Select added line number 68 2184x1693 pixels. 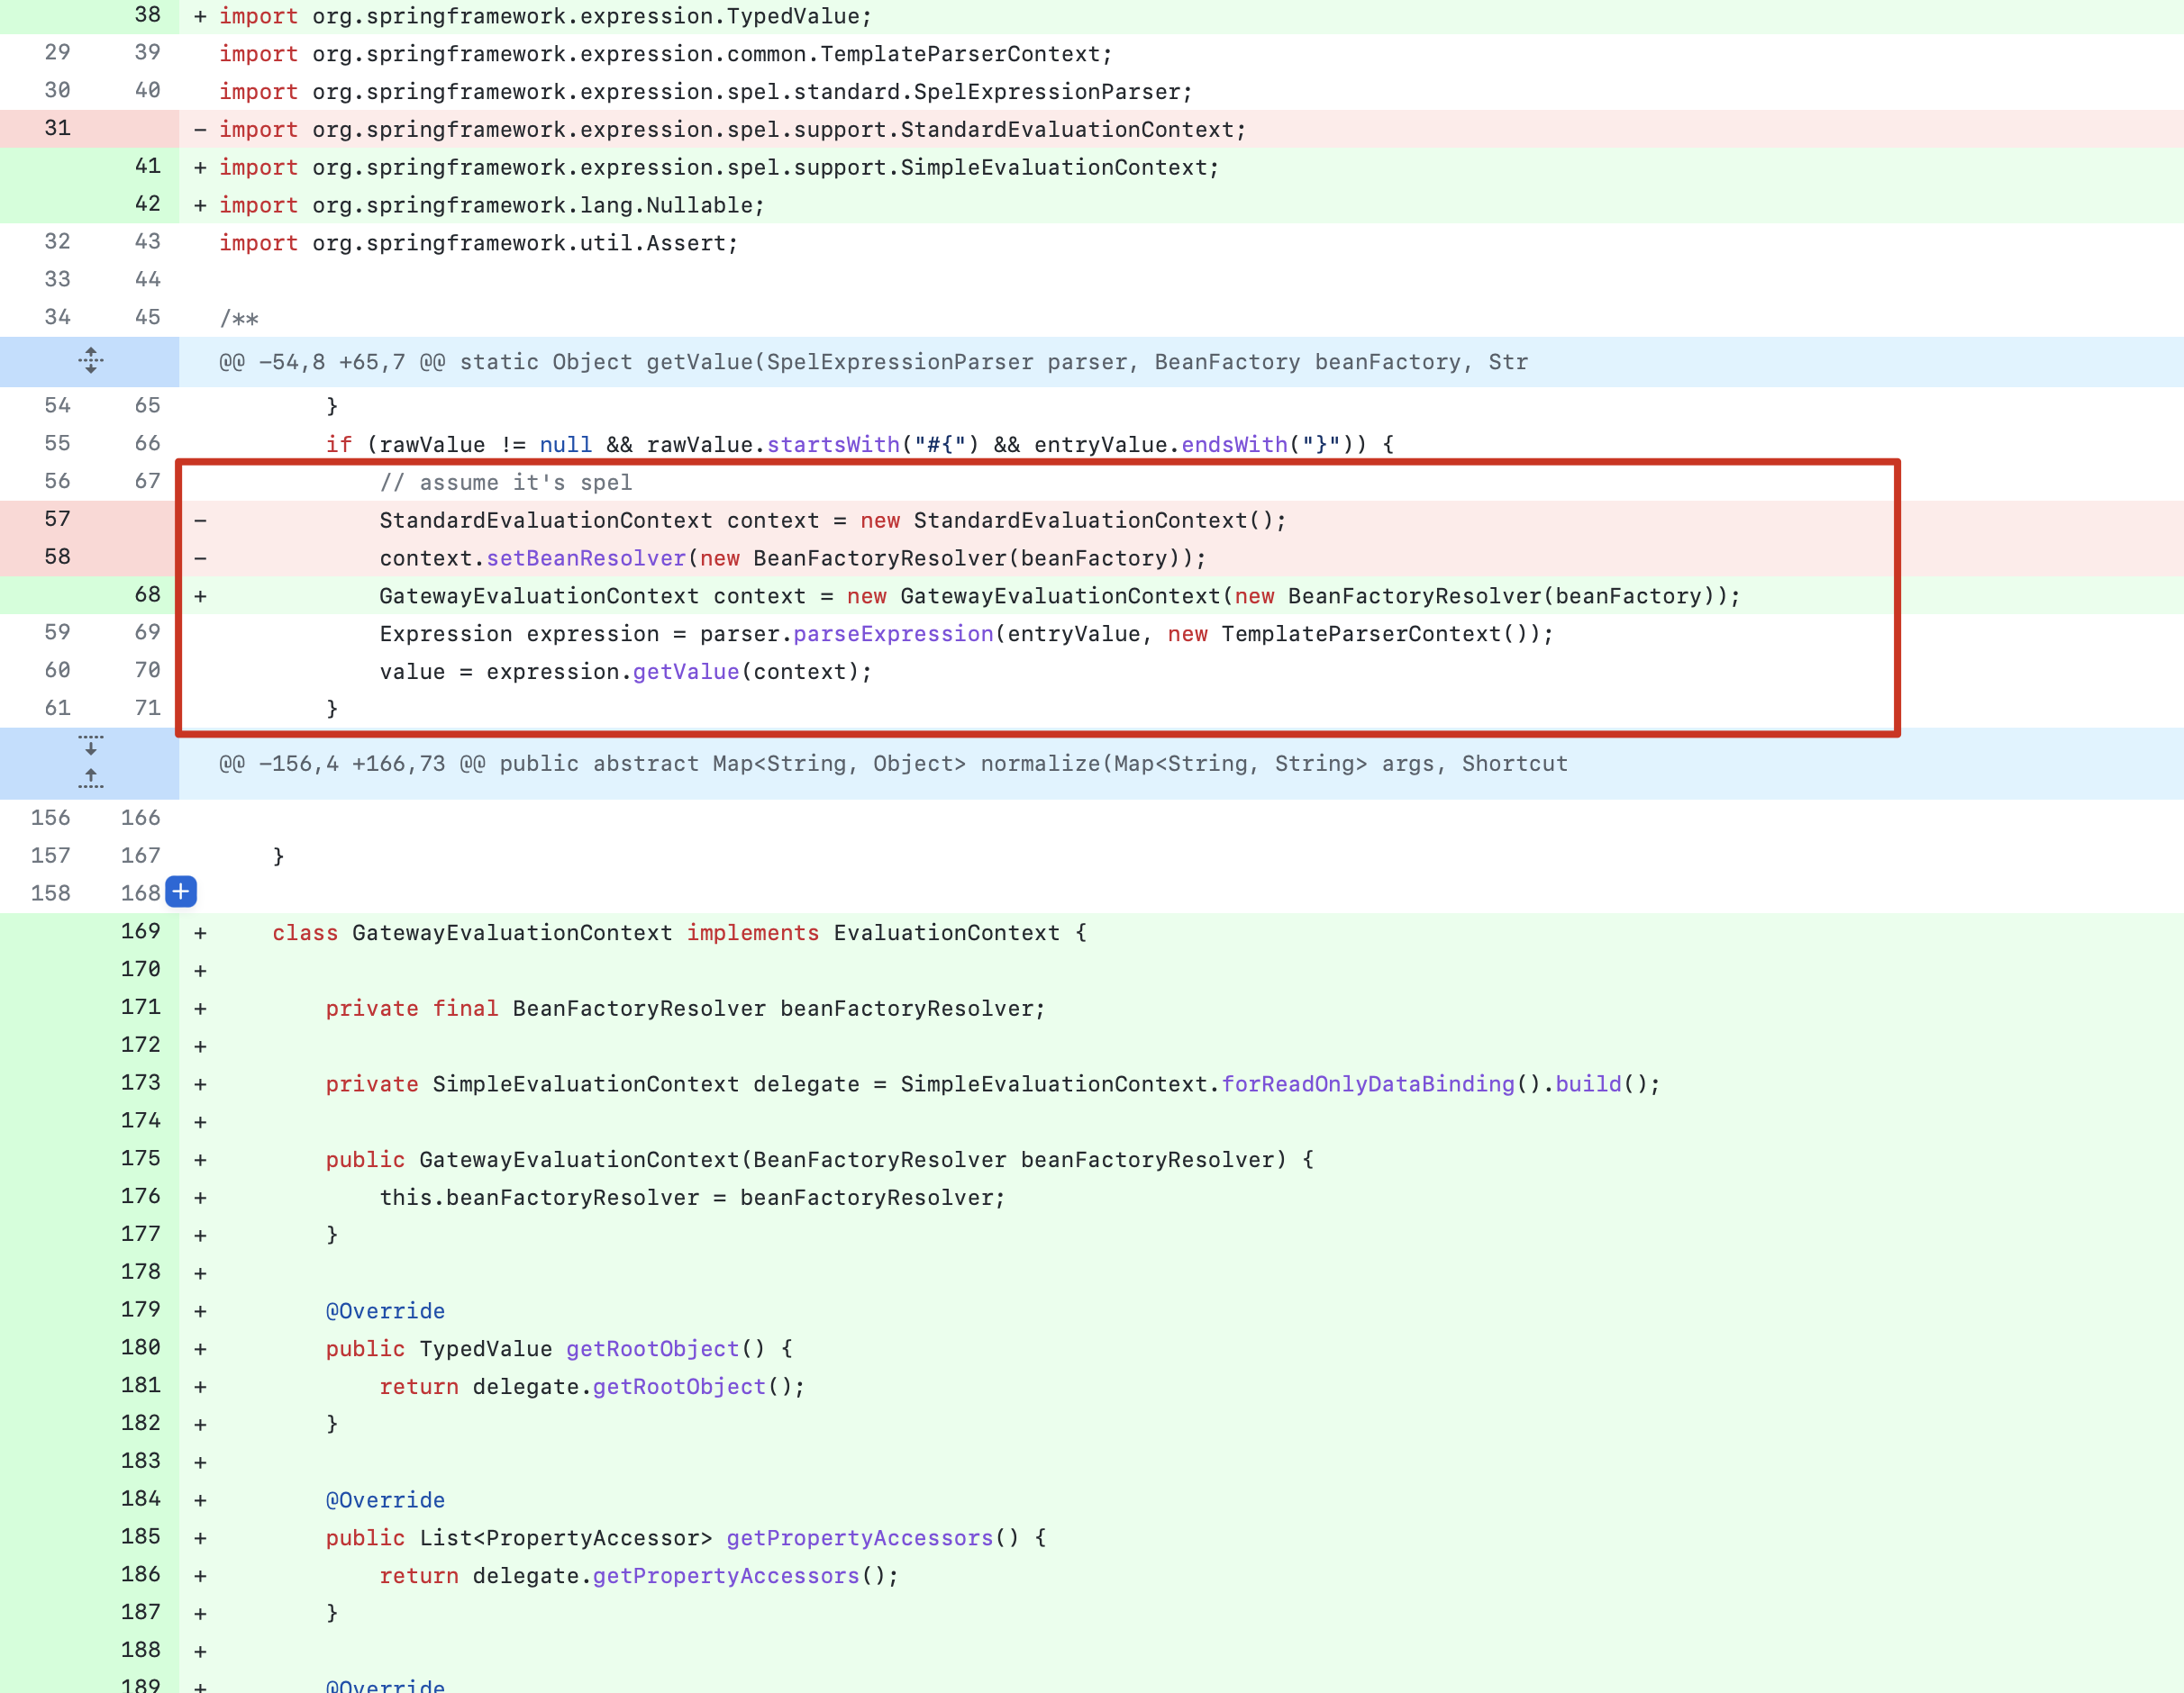pos(147,594)
